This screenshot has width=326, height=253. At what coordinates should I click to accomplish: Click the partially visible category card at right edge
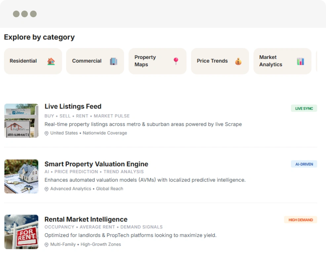tap(316, 61)
